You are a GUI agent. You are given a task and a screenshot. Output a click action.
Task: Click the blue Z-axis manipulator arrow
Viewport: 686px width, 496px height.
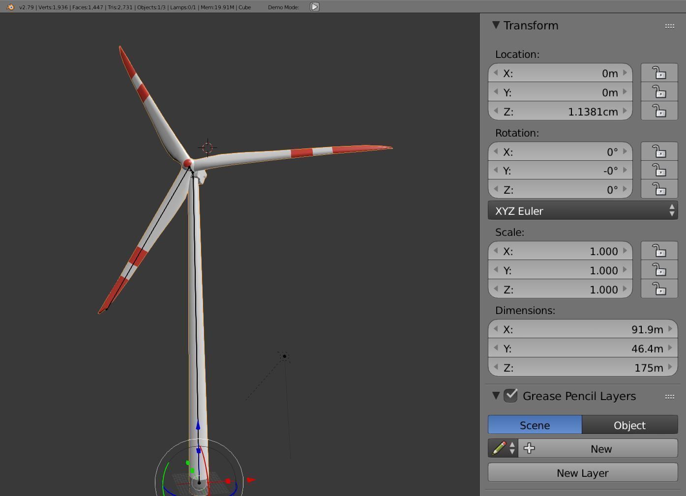pyautogui.click(x=198, y=426)
